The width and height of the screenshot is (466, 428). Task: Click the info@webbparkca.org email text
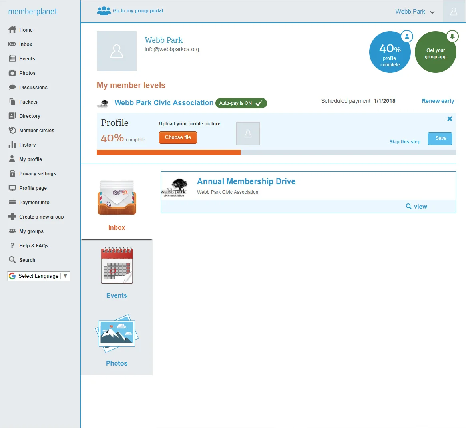pyautogui.click(x=172, y=49)
